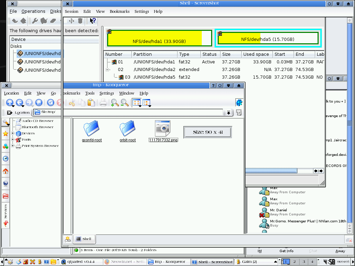Click the trash delete-partition icon
This screenshot has width=355, height=266.
pos(80,21)
